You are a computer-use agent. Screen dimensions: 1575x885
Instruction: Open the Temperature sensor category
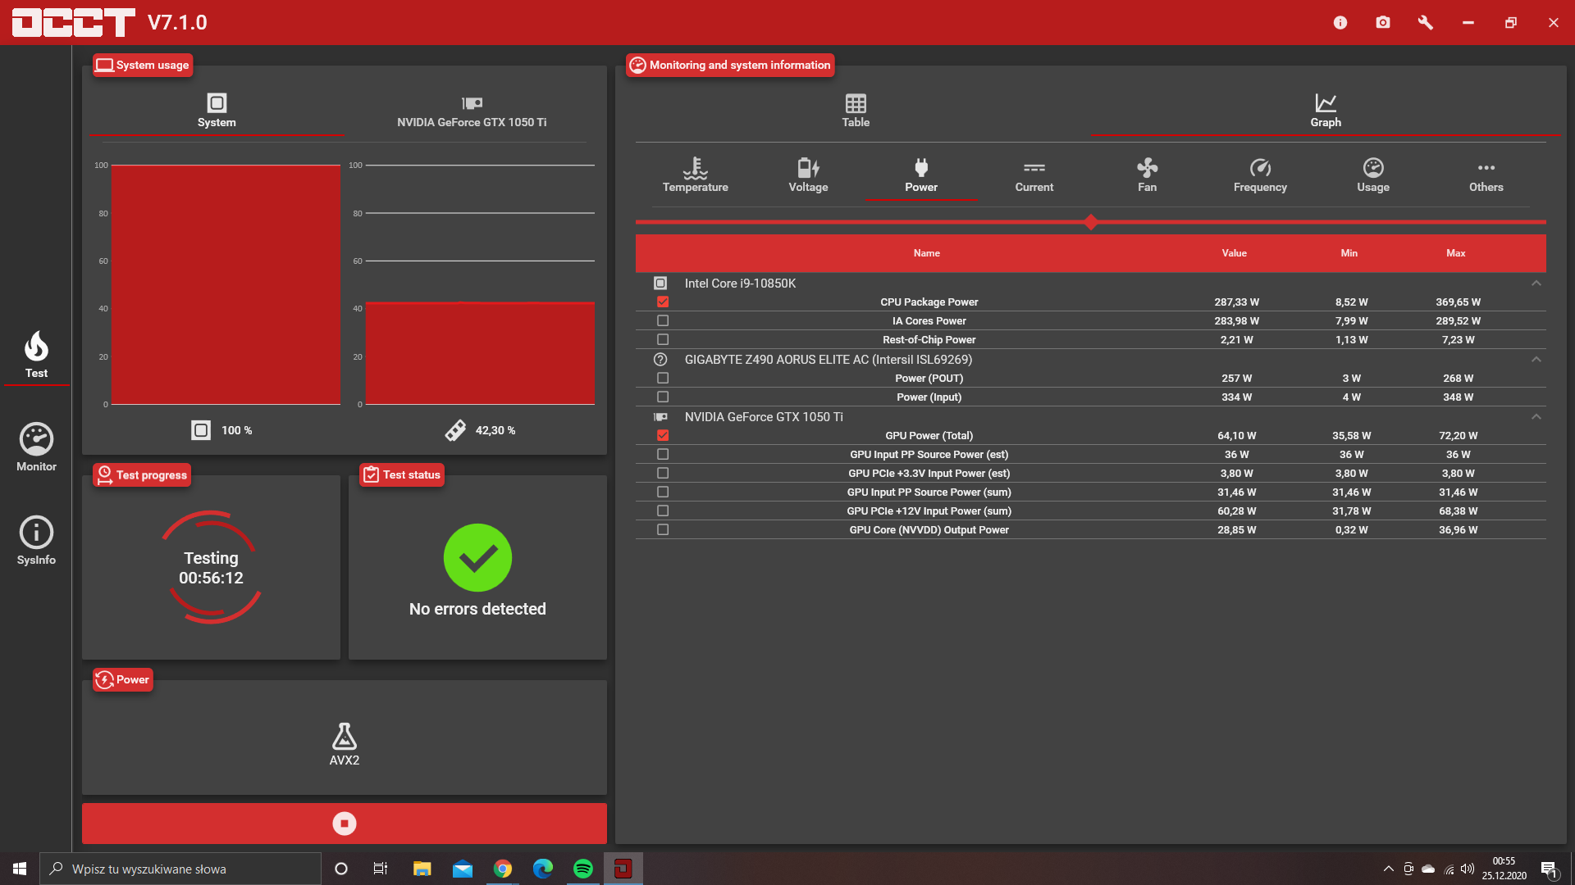pyautogui.click(x=695, y=175)
